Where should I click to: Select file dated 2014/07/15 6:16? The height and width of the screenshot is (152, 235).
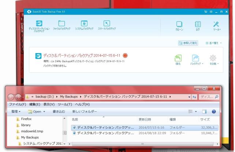145,127
